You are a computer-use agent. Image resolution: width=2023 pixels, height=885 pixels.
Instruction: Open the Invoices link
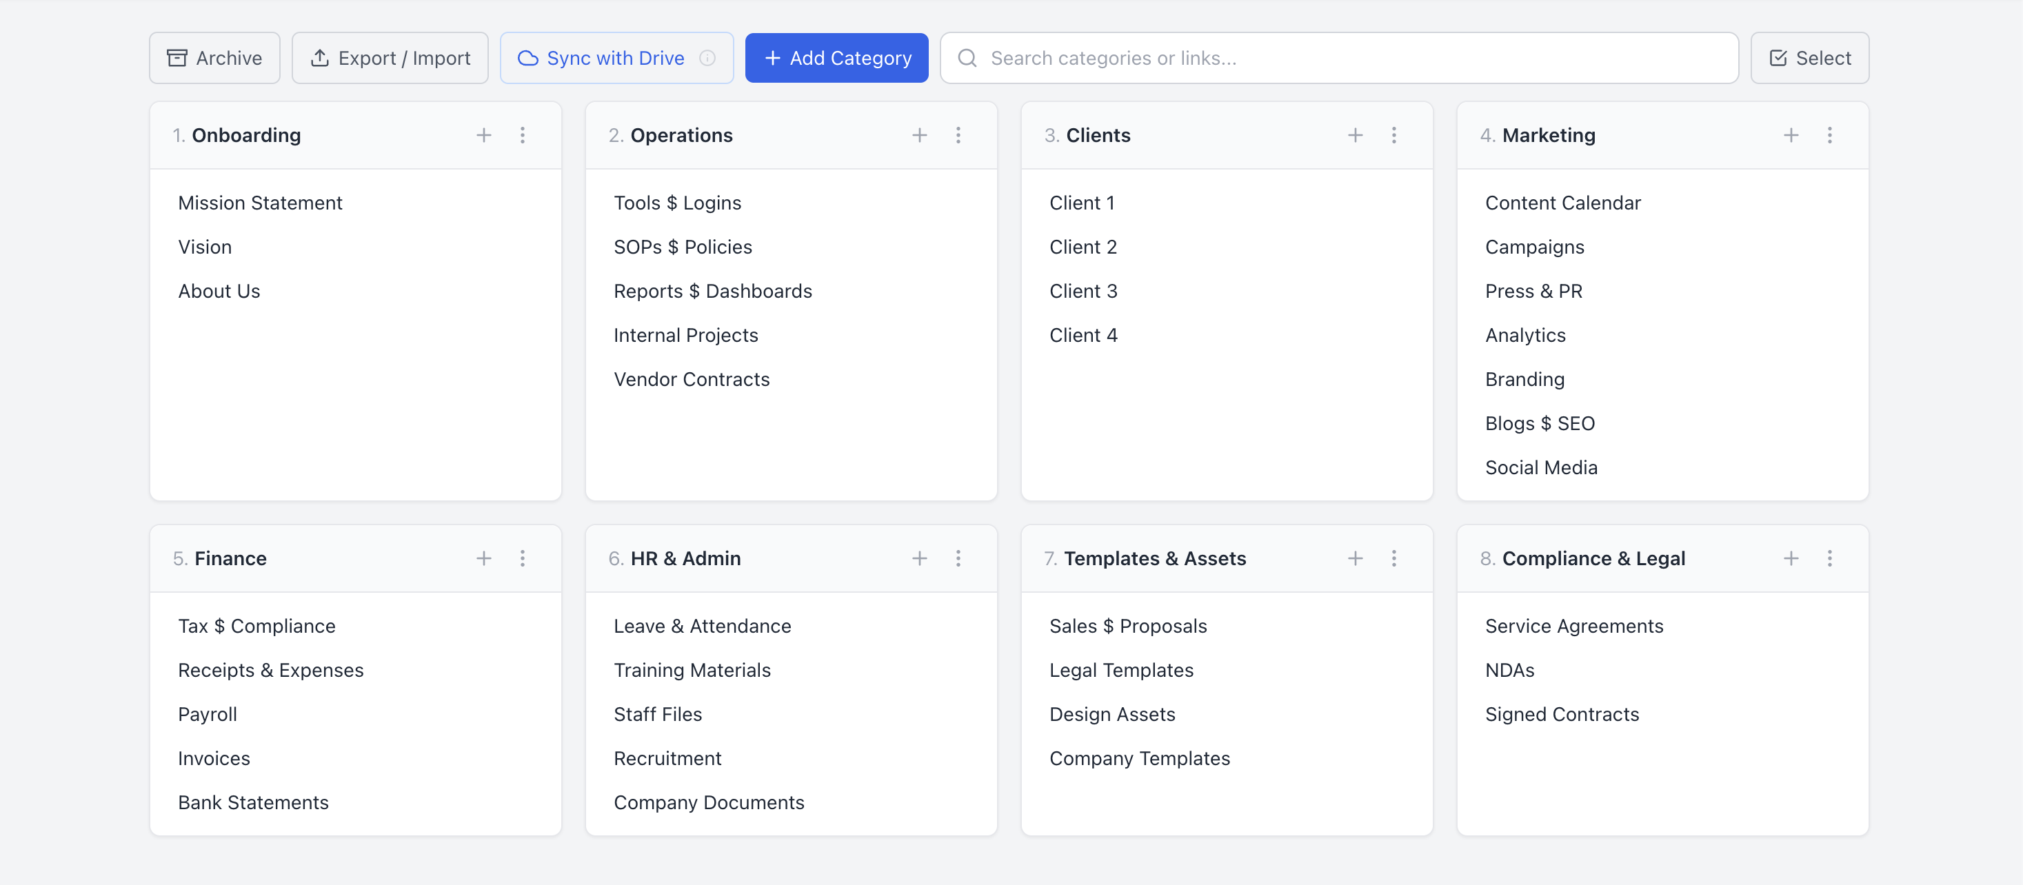pos(214,759)
